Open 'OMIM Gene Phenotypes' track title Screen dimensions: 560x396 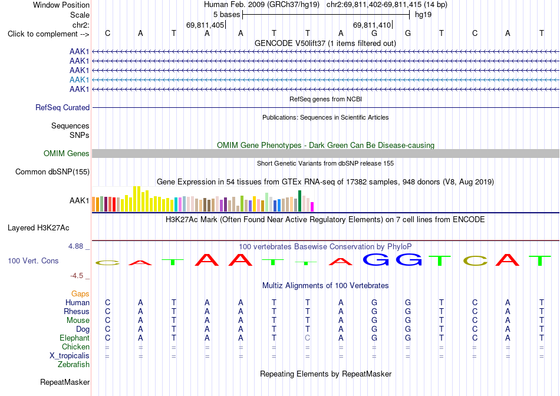[x=325, y=145]
